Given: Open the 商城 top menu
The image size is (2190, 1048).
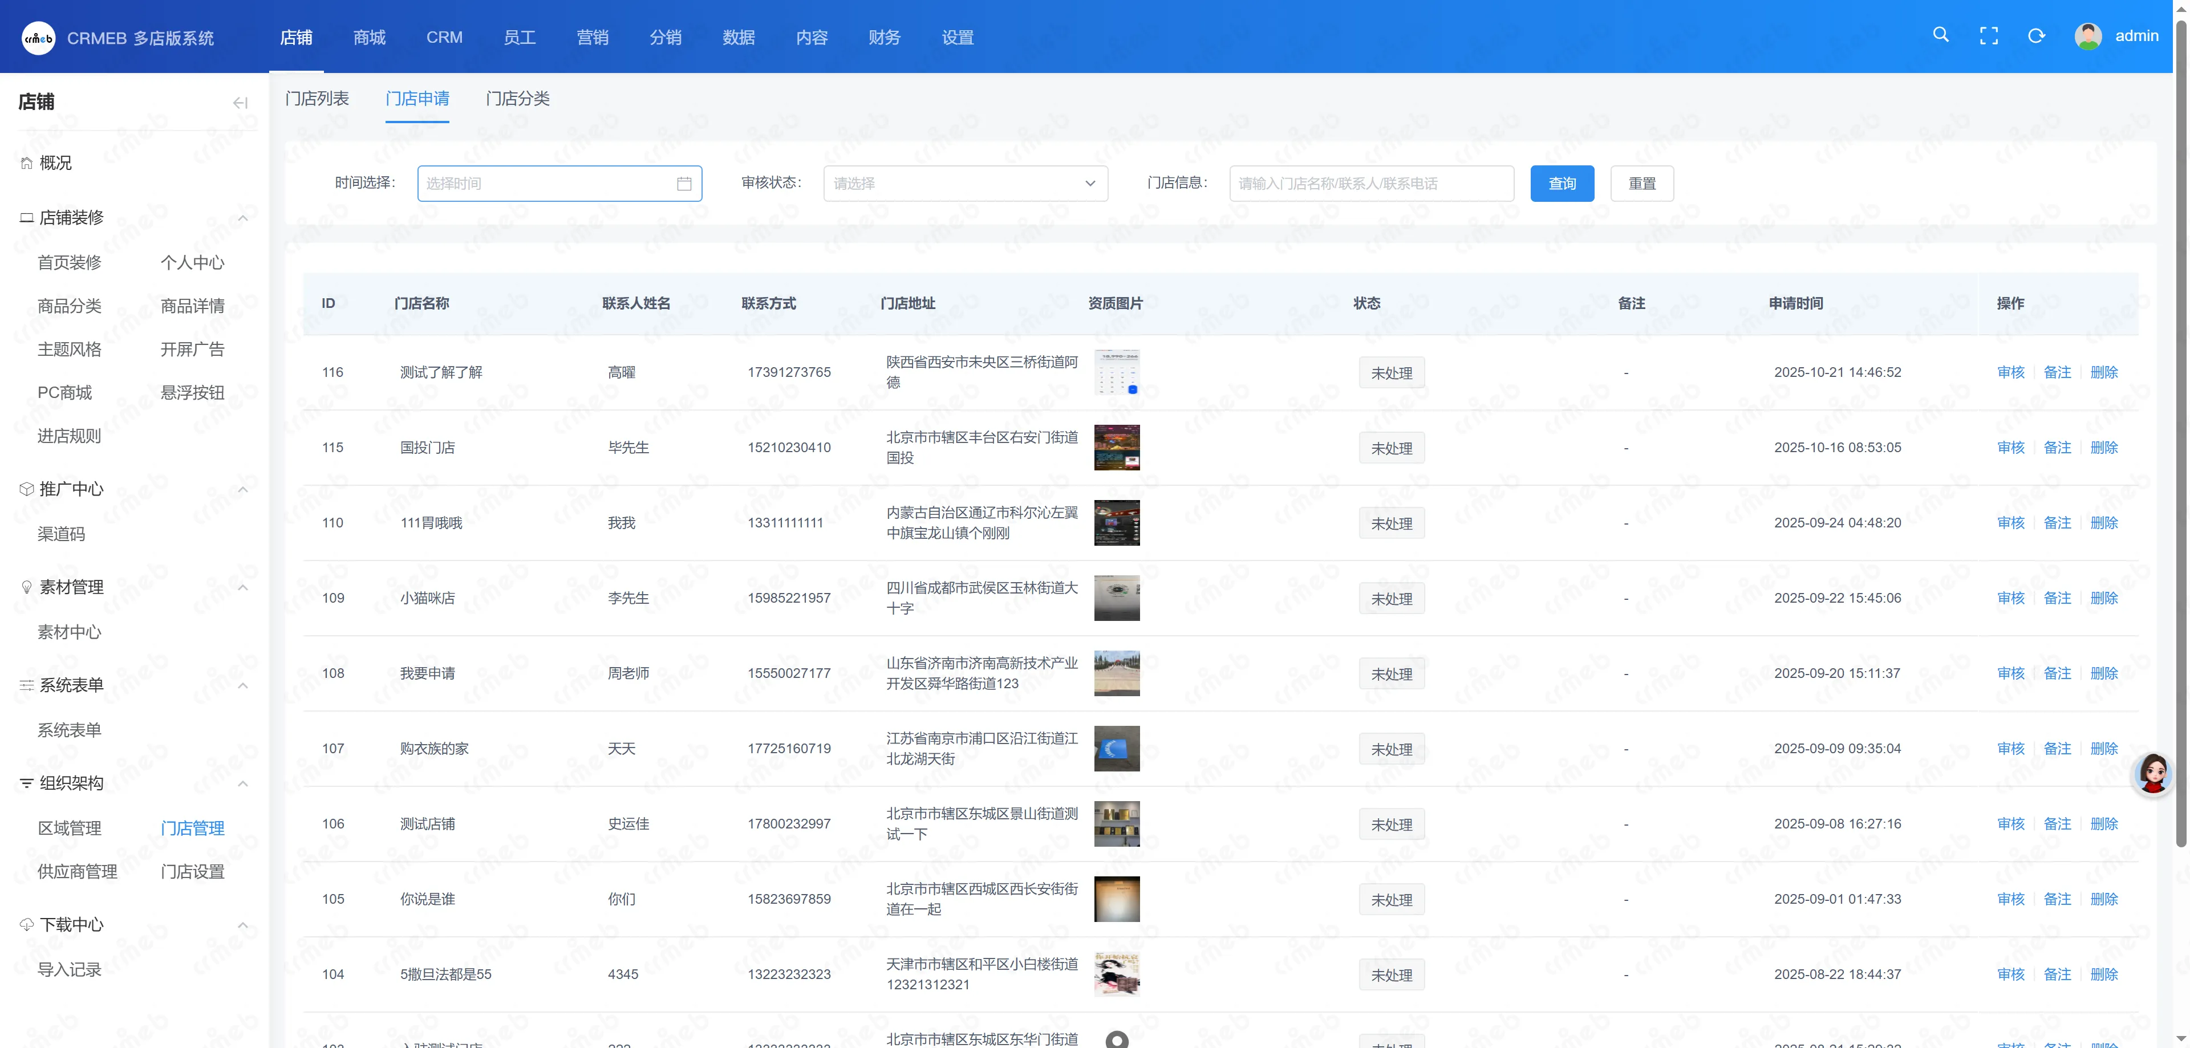Looking at the screenshot, I should click(x=369, y=38).
